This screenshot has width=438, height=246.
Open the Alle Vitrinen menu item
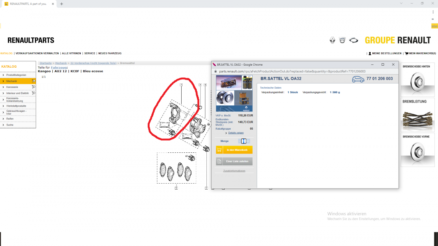(x=71, y=53)
